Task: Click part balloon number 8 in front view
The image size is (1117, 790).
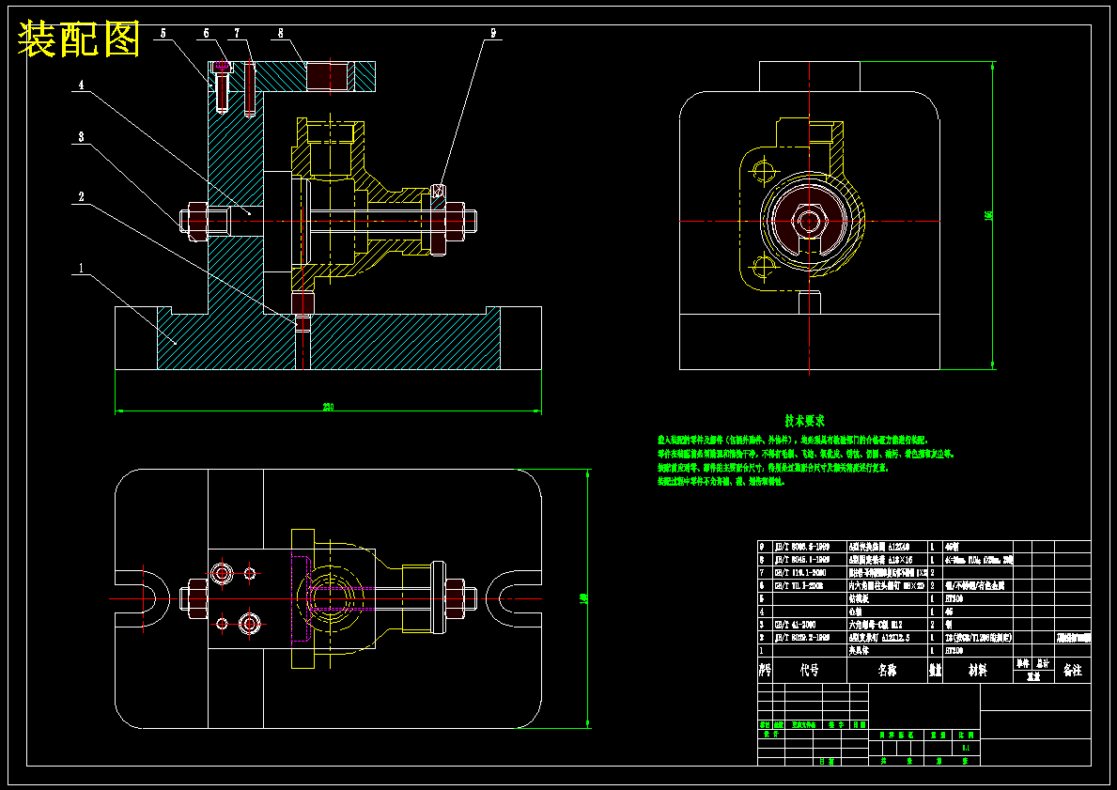Action: (281, 33)
